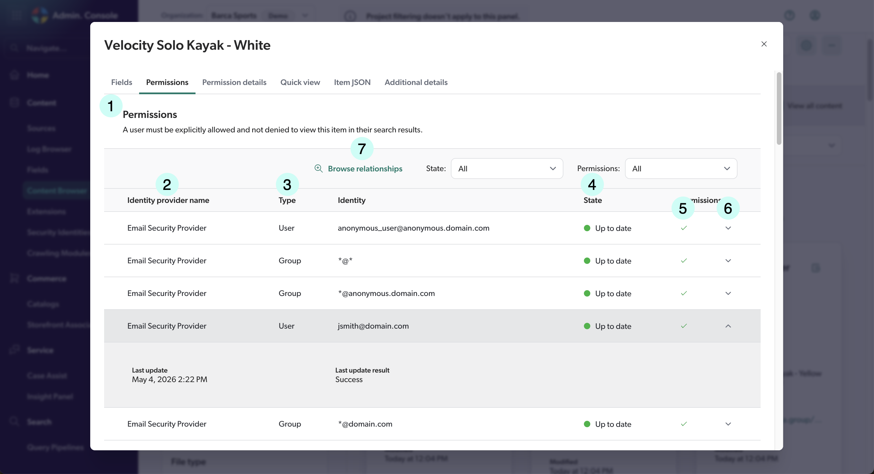874x474 pixels.
Task: Click the Identity column header
Action: [x=351, y=200]
